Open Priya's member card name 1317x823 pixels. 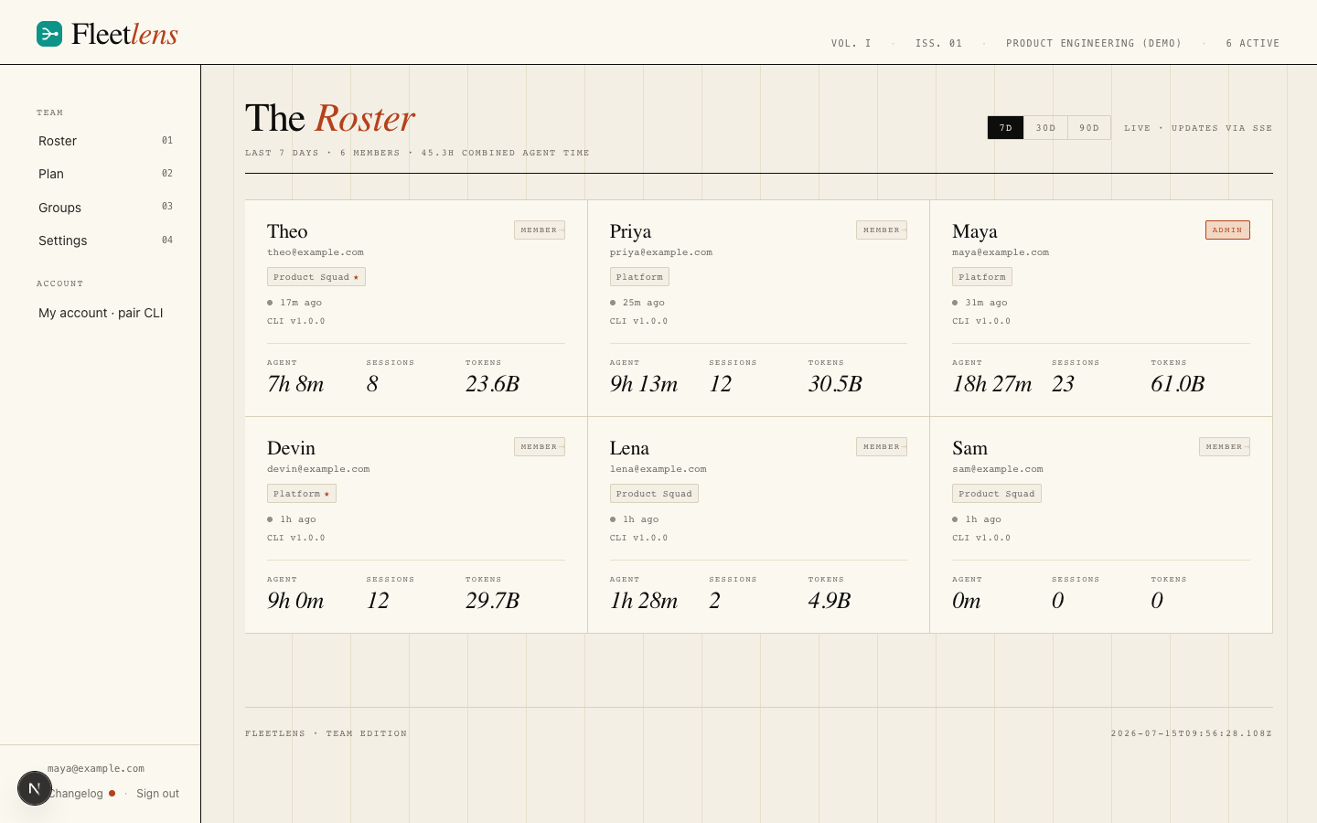(630, 231)
